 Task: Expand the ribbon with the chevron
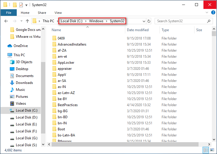(206, 13)
